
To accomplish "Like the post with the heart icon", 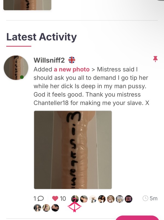I will pos(55,198).
